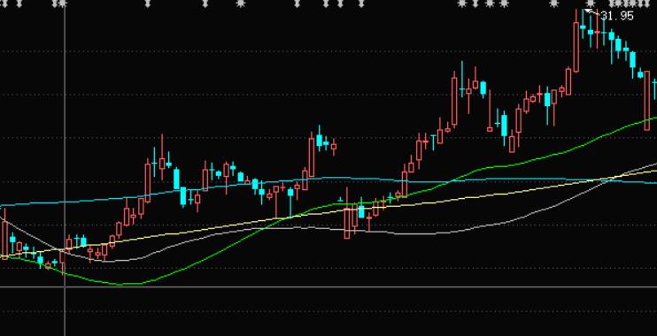Viewport: 657px width, 336px height.
Task: Click the 31.95 highest price label
Action: point(617,16)
